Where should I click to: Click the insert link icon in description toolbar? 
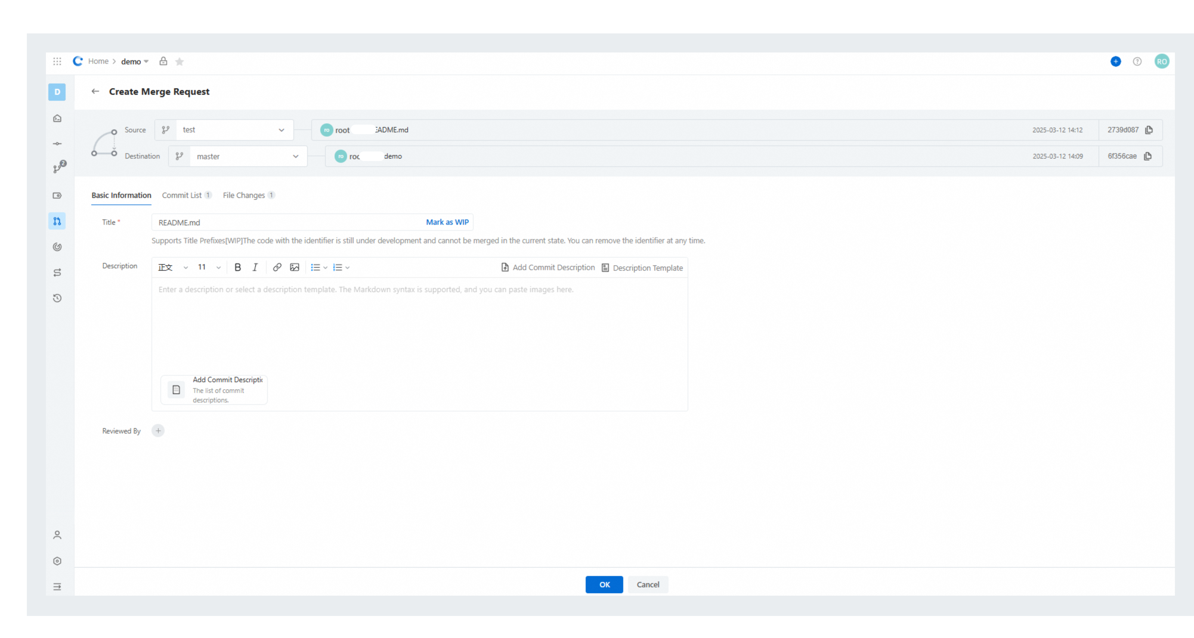tap(277, 267)
